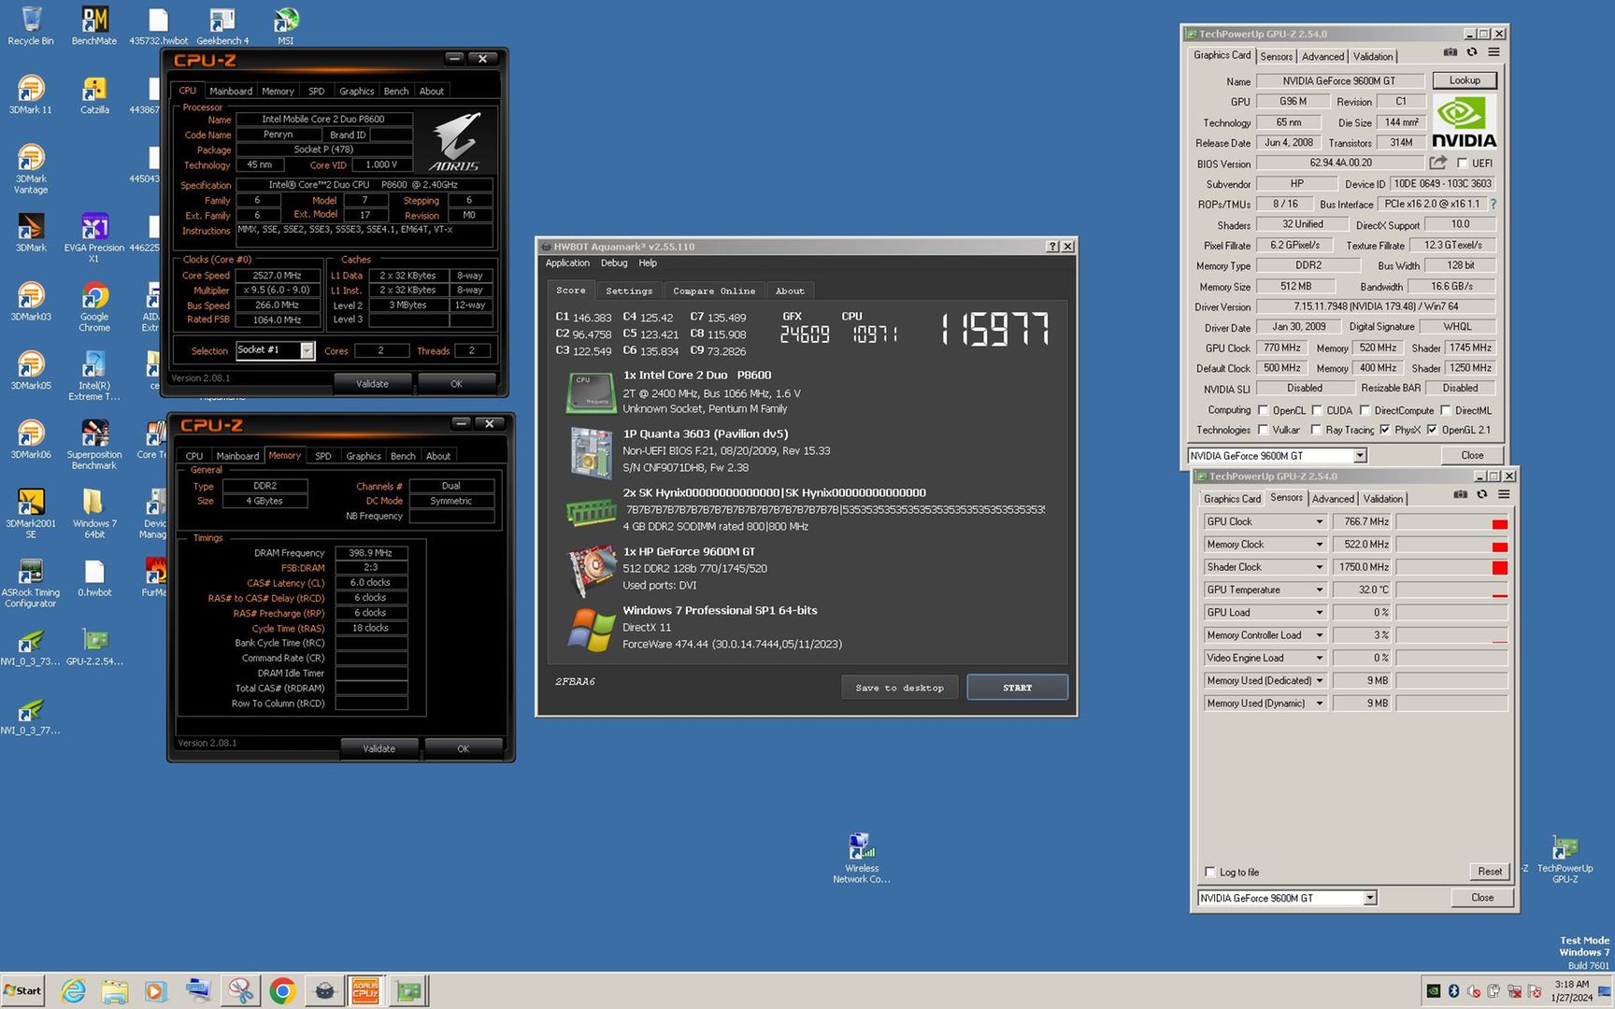Expand GPU Temperature sensor dropdown

click(1320, 590)
